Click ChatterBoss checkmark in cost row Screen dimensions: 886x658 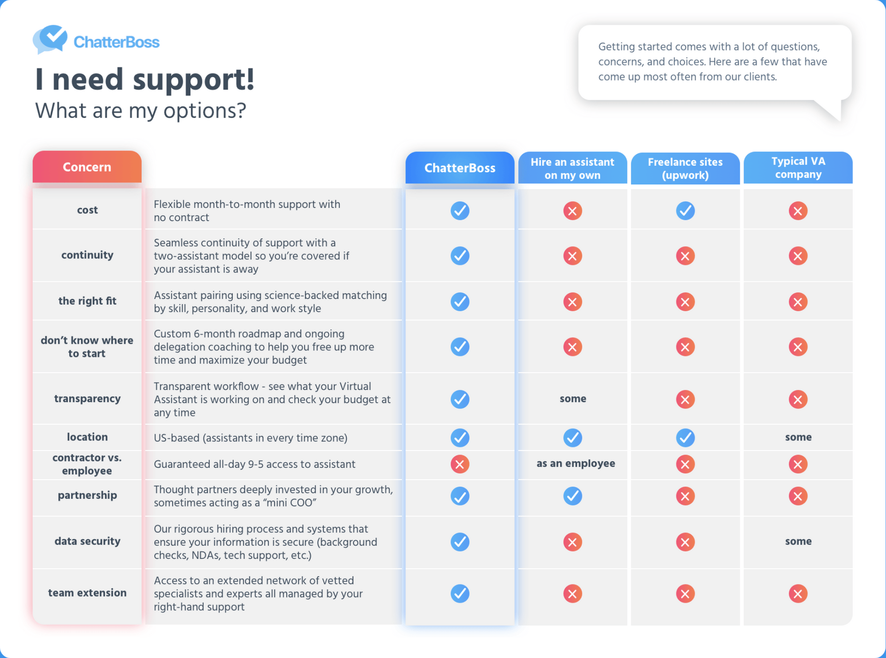click(460, 211)
